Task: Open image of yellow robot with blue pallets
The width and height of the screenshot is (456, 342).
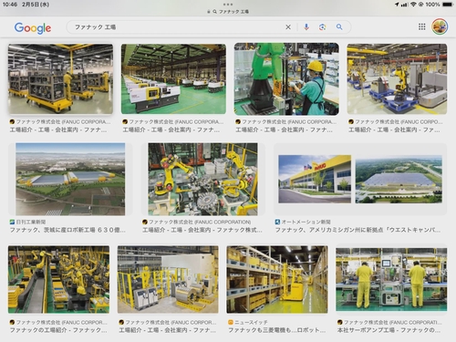Action: point(397,78)
